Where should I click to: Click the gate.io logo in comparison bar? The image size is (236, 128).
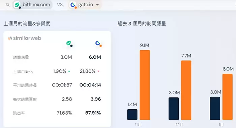(73, 5)
